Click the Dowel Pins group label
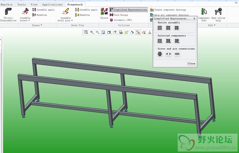Image resolution: width=239 pixels, height=153 pixels. [x=78, y=25]
